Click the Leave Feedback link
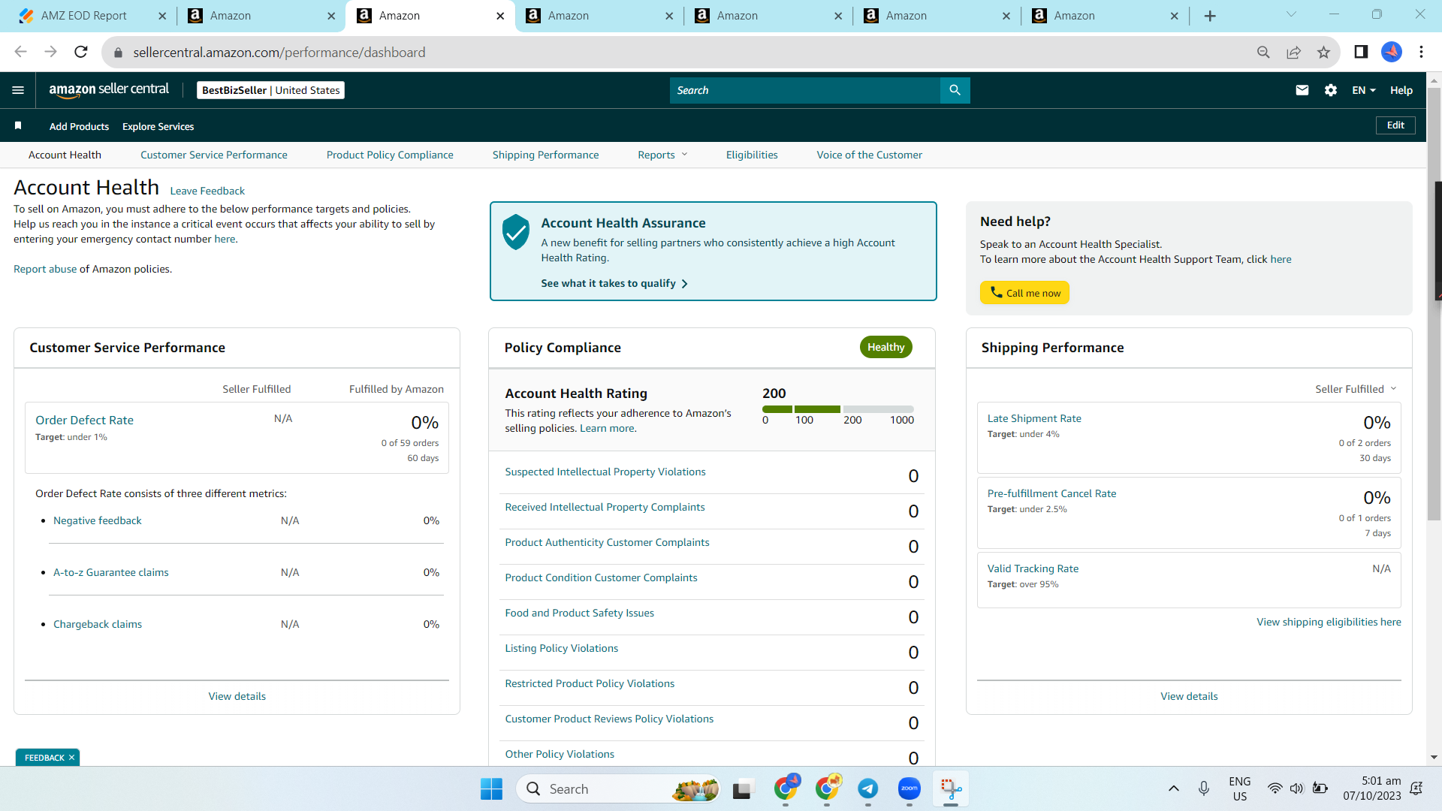 207,191
